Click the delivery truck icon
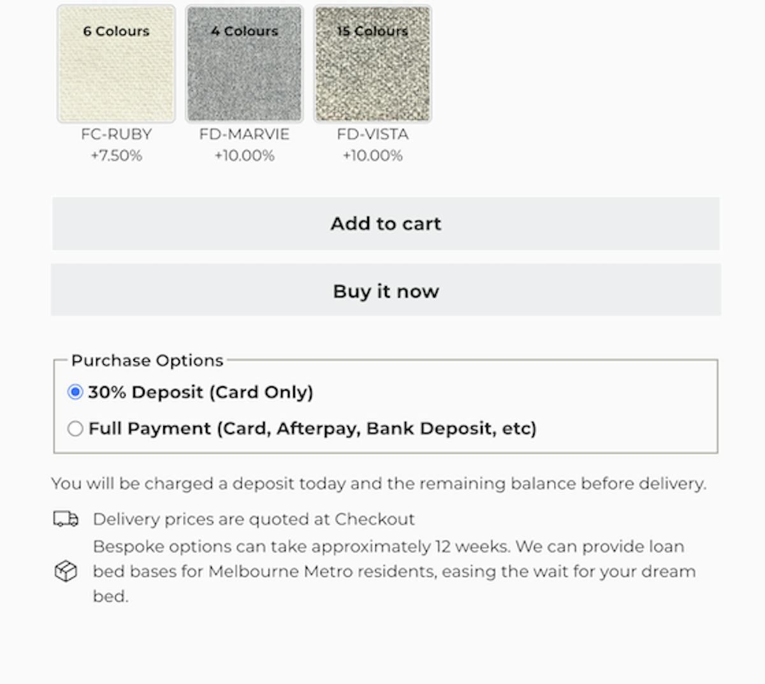This screenshot has height=684, width=765. click(66, 519)
